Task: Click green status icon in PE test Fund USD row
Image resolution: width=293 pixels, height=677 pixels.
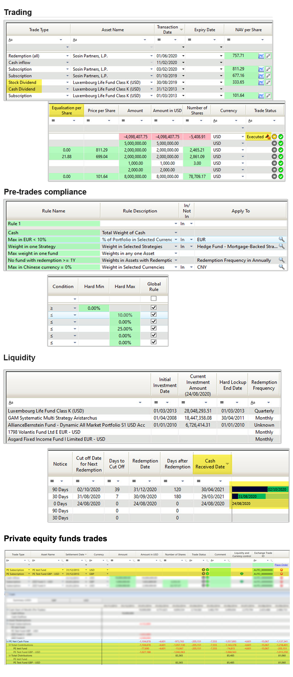Action: 207,570
